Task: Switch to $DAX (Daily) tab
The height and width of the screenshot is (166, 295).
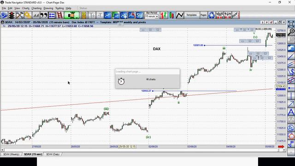Action: click(x=53, y=154)
